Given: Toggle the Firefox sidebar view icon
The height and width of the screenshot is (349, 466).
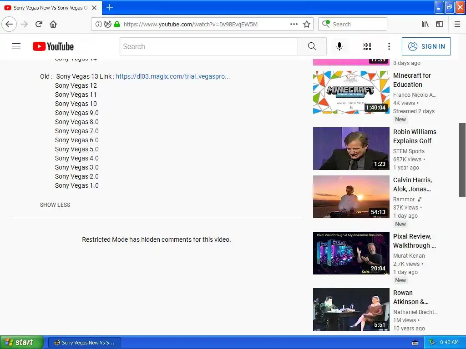Looking at the screenshot, I should [x=440, y=24].
